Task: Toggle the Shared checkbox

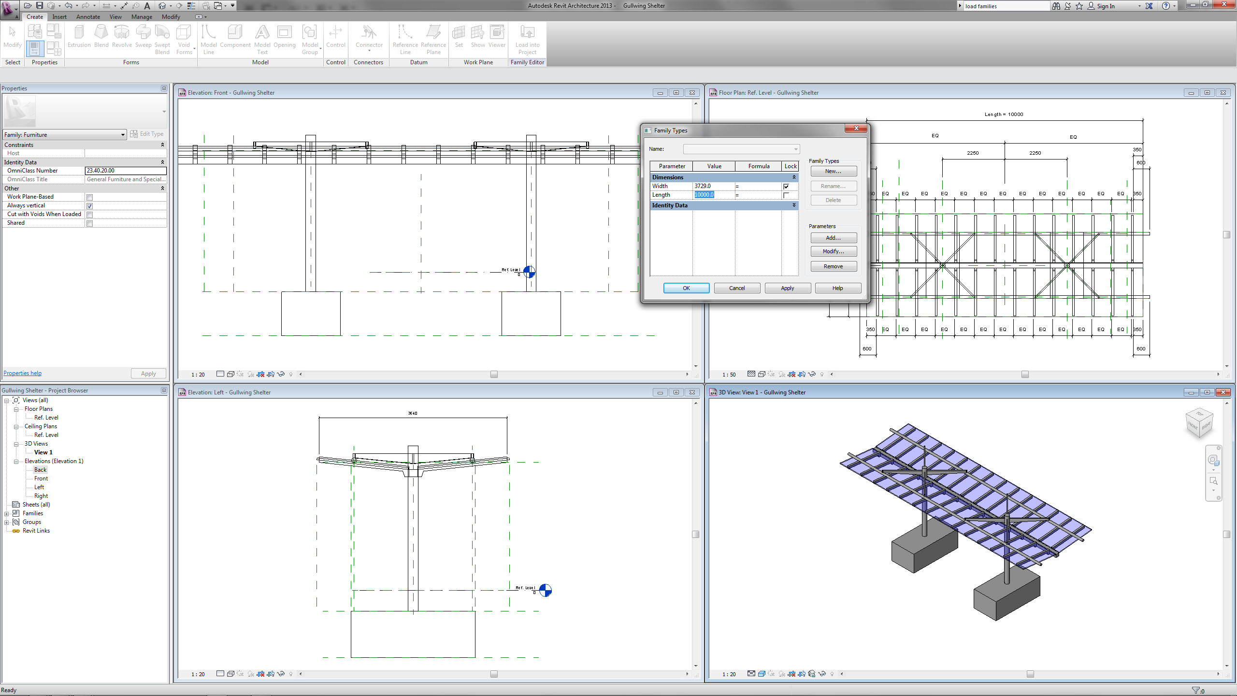Action: pyautogui.click(x=89, y=223)
